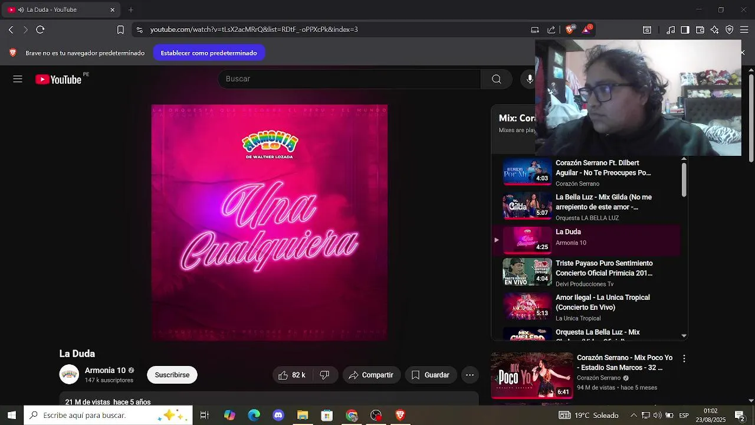Open Armonia 10 channel avatar
The height and width of the screenshot is (425, 755).
pyautogui.click(x=69, y=375)
